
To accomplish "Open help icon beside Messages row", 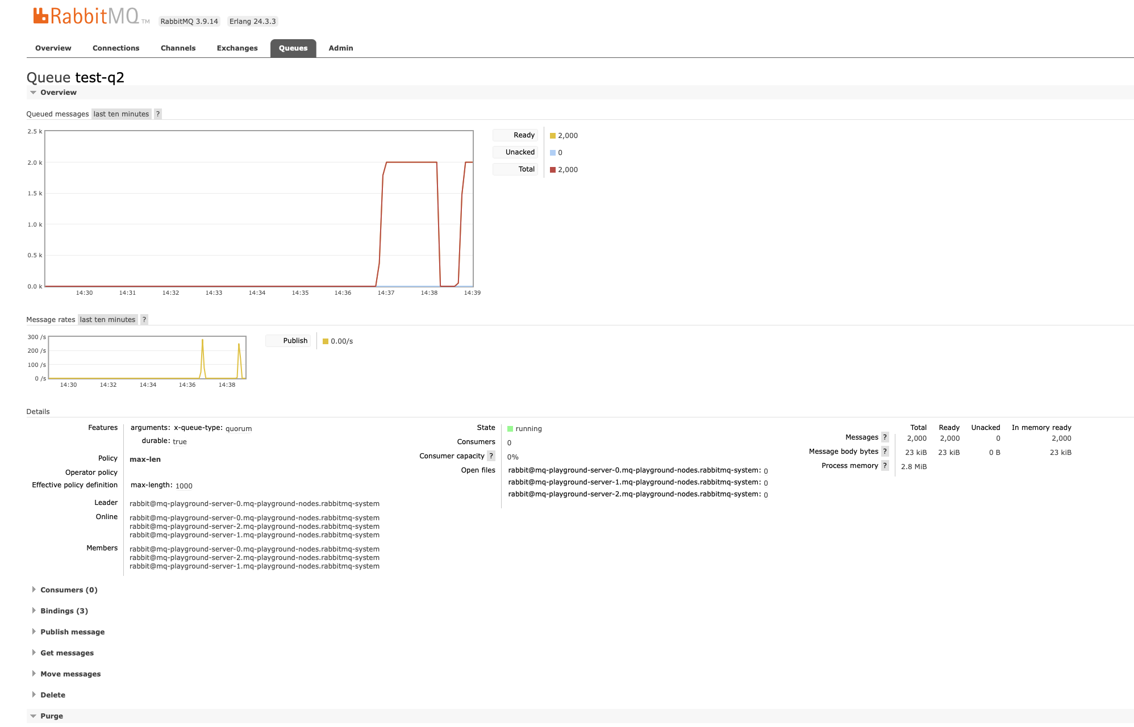I will 885,437.
